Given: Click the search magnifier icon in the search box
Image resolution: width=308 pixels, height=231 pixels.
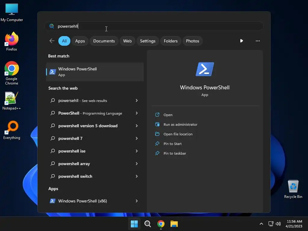Looking at the screenshot, I should pyautogui.click(x=52, y=26).
